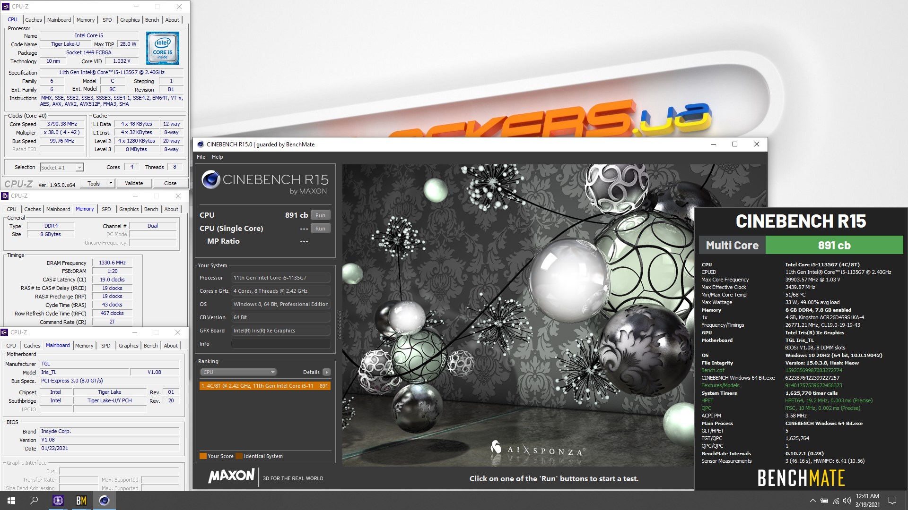Click the MAXON logo

pyautogui.click(x=232, y=476)
